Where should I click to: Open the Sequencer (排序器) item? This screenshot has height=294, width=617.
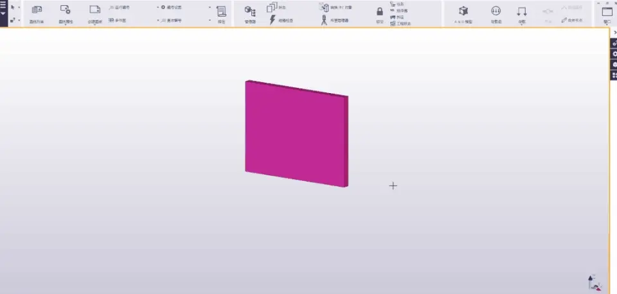398,11
